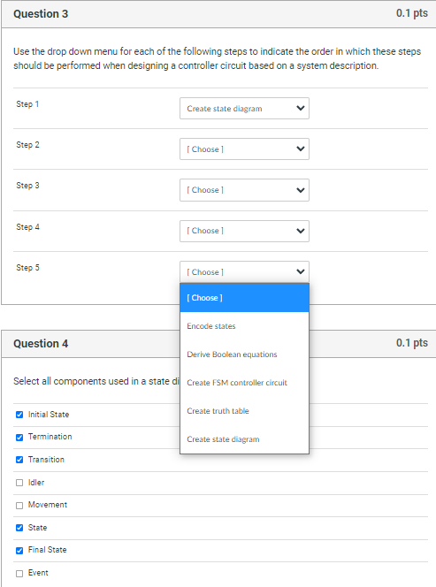Screen dimensions: 436x587
Task: Click the Question 4 header
Action: (41, 344)
